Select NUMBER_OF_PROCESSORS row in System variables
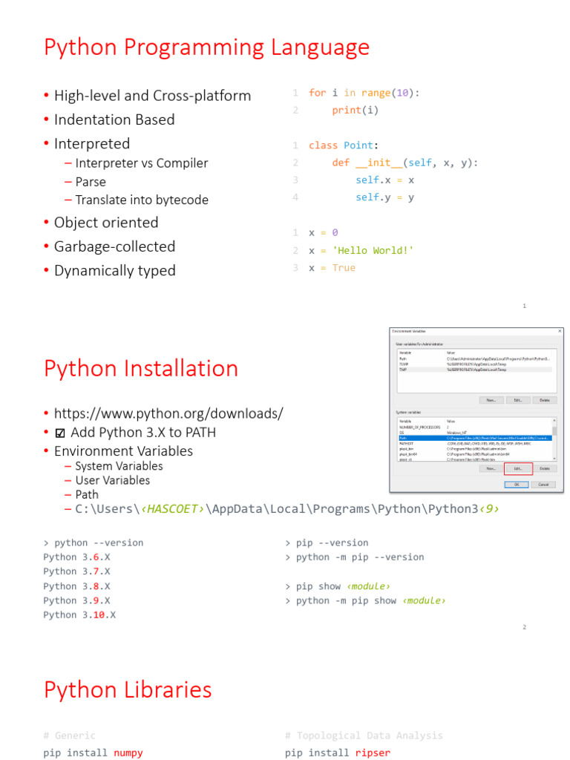The image size is (570, 760). pyautogui.click(x=476, y=427)
